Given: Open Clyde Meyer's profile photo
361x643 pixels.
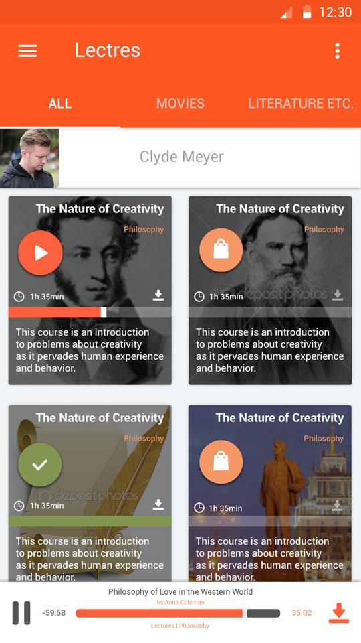Looking at the screenshot, I should [x=29, y=158].
